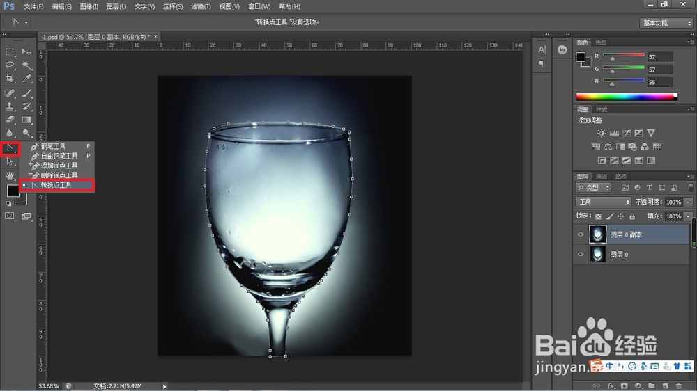Viewport: 697px width, 391px height.
Task: Select the Blur tool
Action: pyautogui.click(x=10, y=133)
